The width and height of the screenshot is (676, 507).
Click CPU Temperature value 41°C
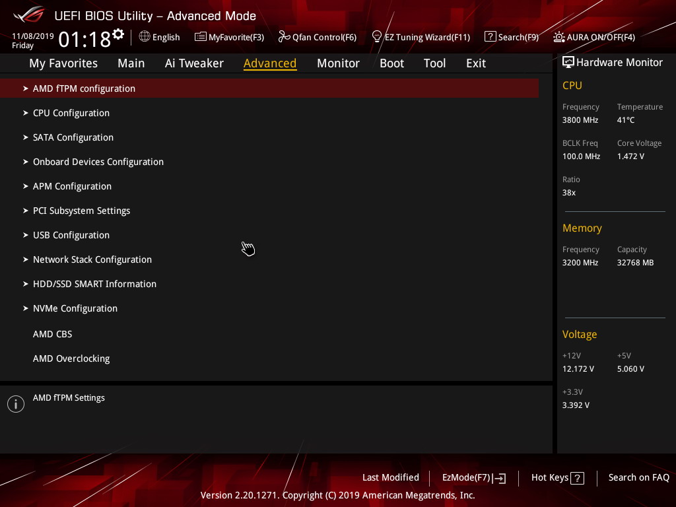pyautogui.click(x=626, y=120)
